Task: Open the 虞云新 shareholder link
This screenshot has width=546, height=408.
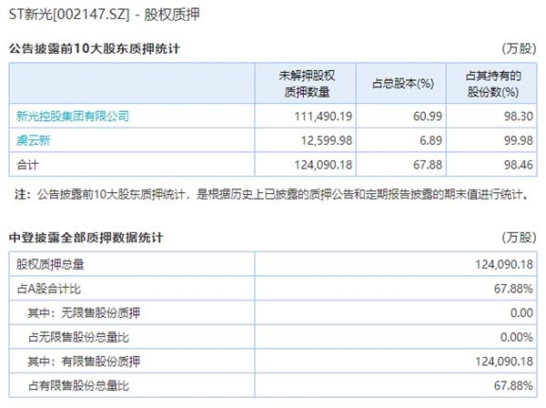Action: click(x=34, y=139)
